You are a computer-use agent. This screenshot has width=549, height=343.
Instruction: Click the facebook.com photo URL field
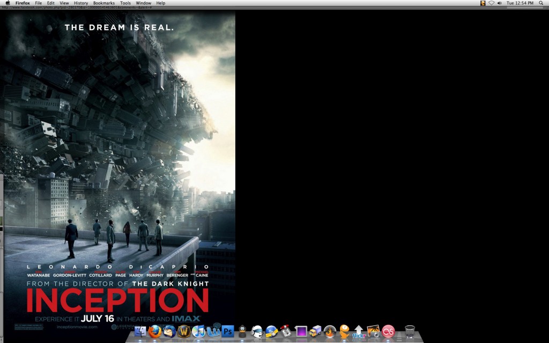pos(77,8)
